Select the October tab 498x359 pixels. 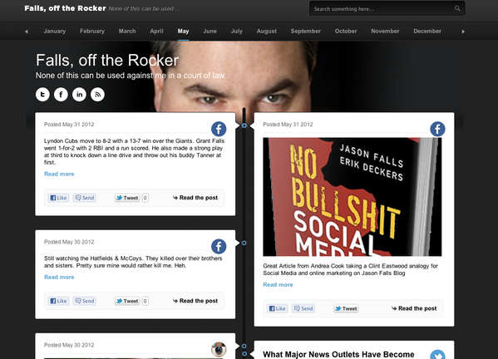click(x=346, y=31)
